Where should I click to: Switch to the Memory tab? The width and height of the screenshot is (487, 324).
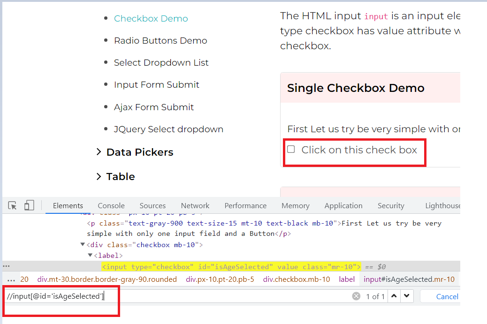pyautogui.click(x=296, y=206)
